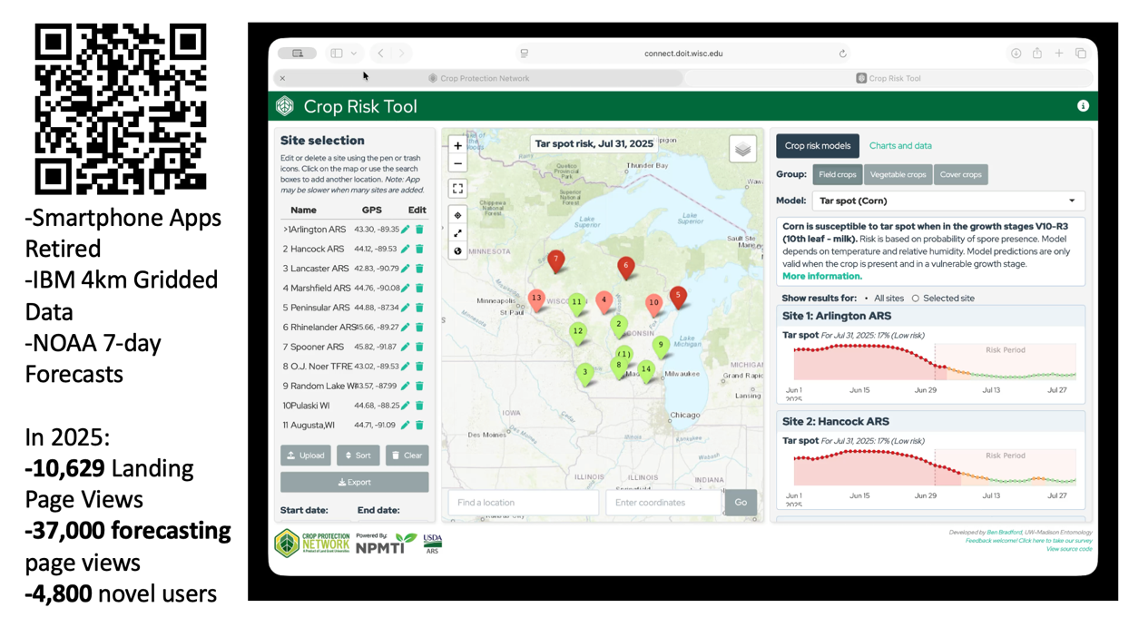
Task: Open the More information link
Action: tap(822, 276)
